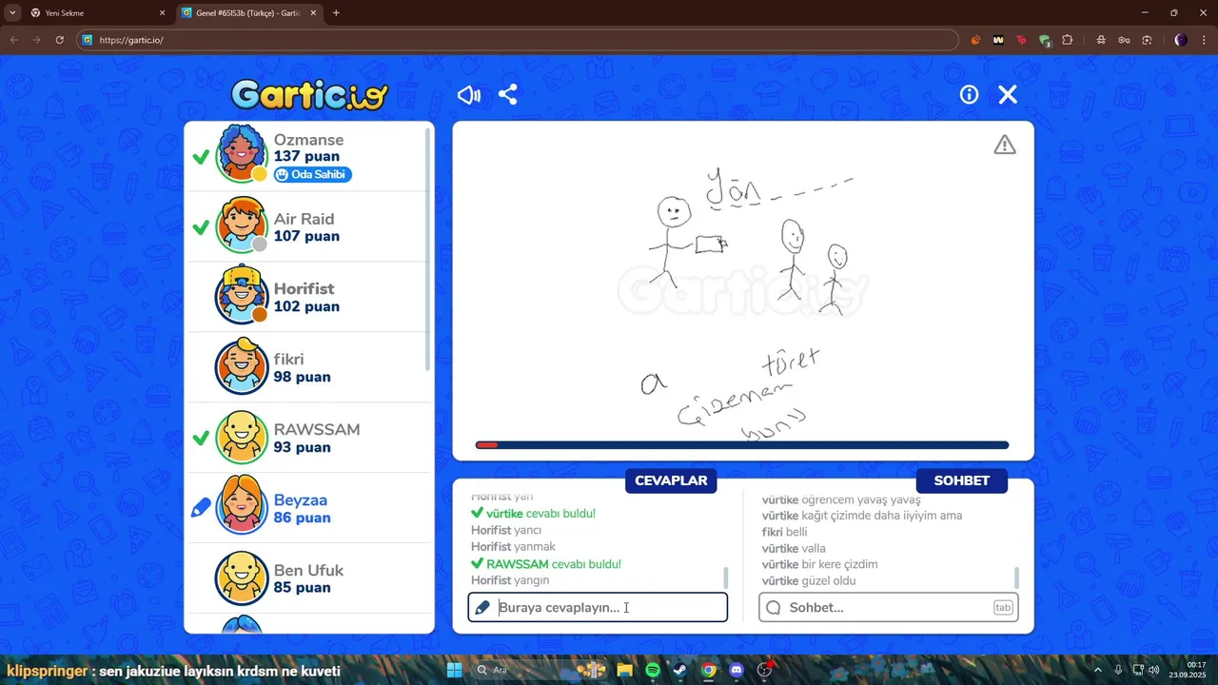Open Discord from the taskbar
This screenshot has height=685, width=1218.
[737, 670]
